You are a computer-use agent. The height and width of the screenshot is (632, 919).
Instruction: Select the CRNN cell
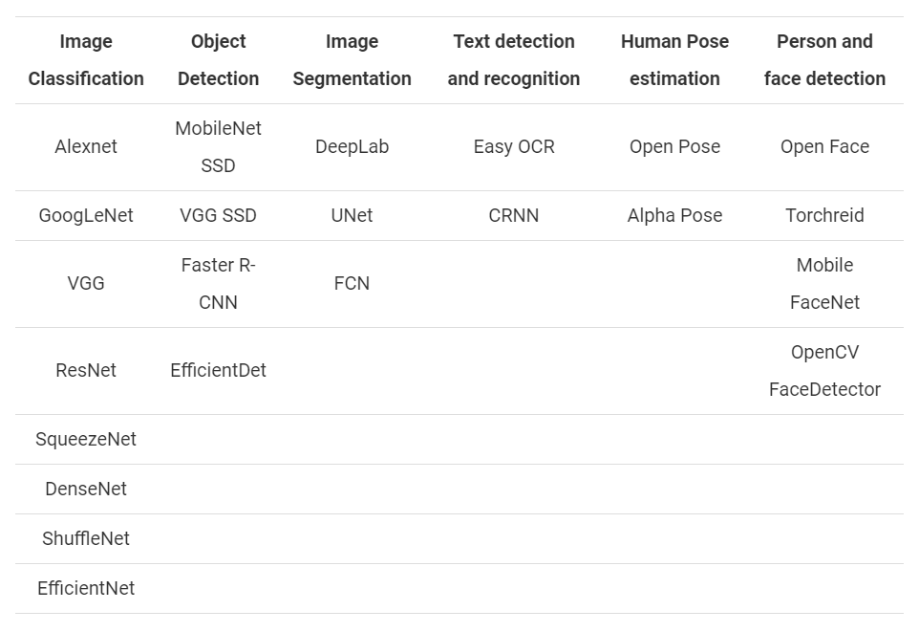(x=513, y=215)
